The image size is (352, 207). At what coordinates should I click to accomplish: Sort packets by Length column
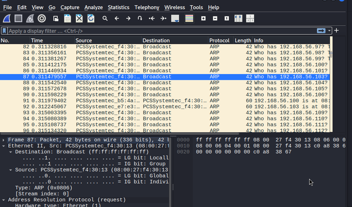pyautogui.click(x=243, y=41)
